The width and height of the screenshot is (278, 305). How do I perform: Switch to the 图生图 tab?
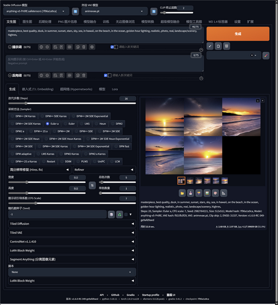(x=27, y=21)
